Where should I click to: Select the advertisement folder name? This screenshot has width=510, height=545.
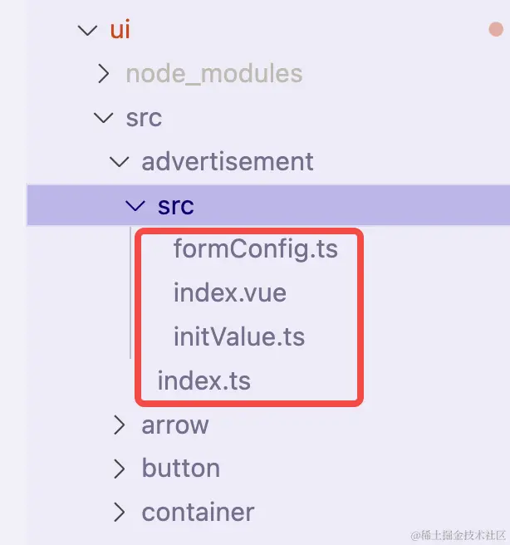pos(228,161)
